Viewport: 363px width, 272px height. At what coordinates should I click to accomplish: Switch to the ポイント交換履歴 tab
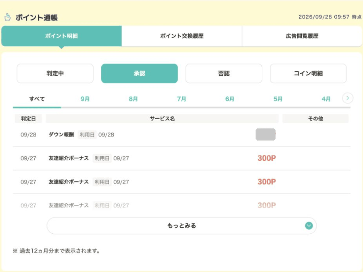pos(182,36)
